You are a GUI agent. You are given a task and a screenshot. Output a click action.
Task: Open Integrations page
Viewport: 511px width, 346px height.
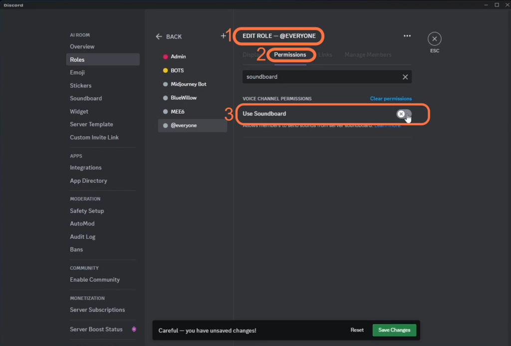(x=103, y=168)
